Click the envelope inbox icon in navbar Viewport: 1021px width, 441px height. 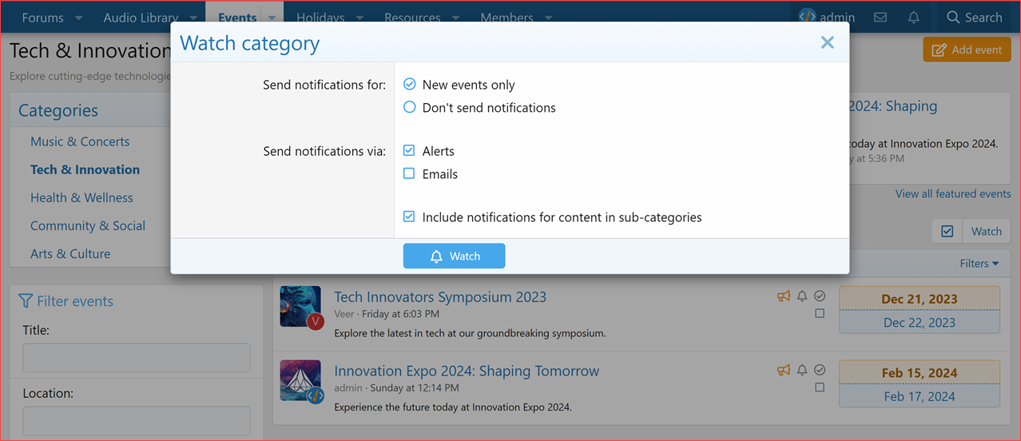click(x=880, y=18)
